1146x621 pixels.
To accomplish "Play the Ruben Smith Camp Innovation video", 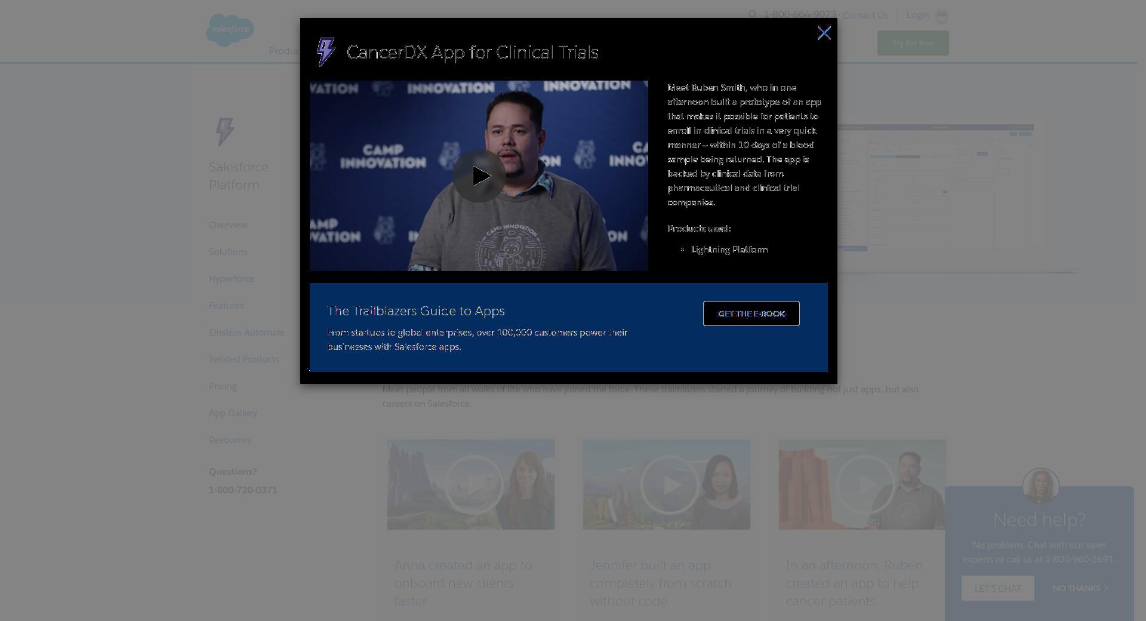I will (479, 176).
